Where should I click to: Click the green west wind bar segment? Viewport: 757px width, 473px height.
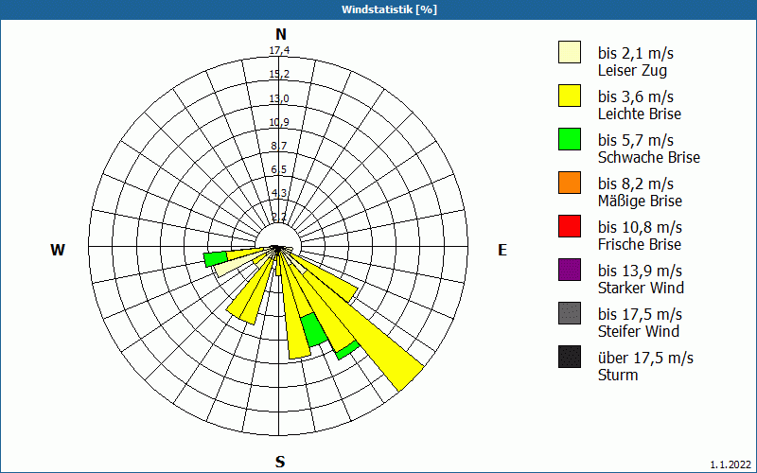pyautogui.click(x=215, y=258)
